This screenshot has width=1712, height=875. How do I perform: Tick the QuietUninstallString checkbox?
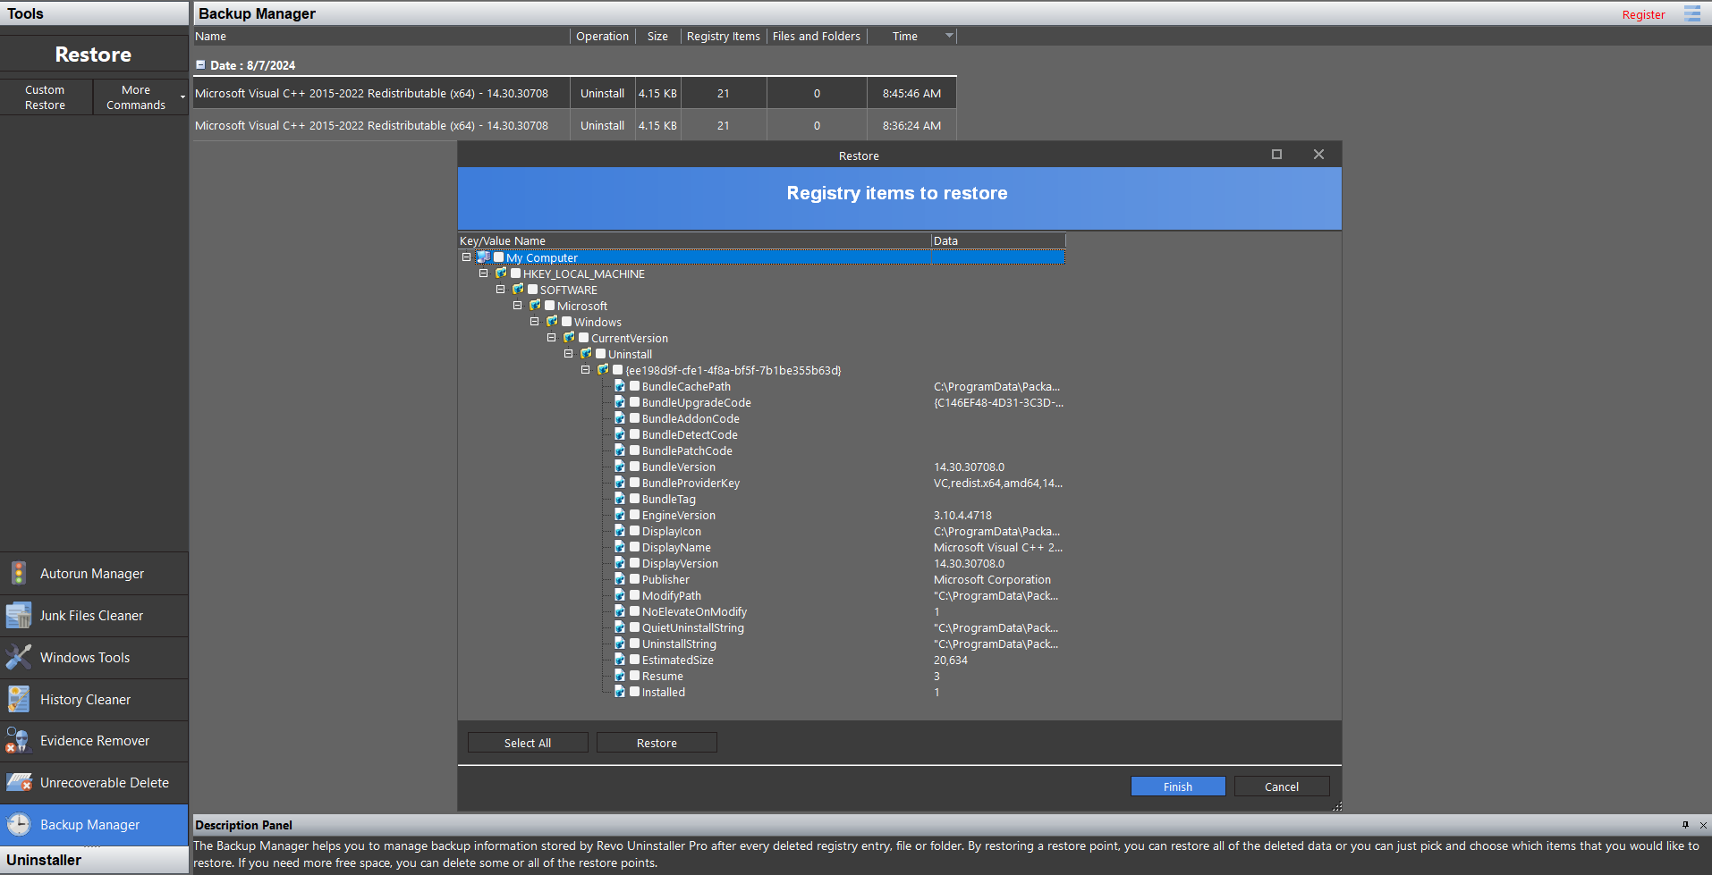(x=635, y=627)
